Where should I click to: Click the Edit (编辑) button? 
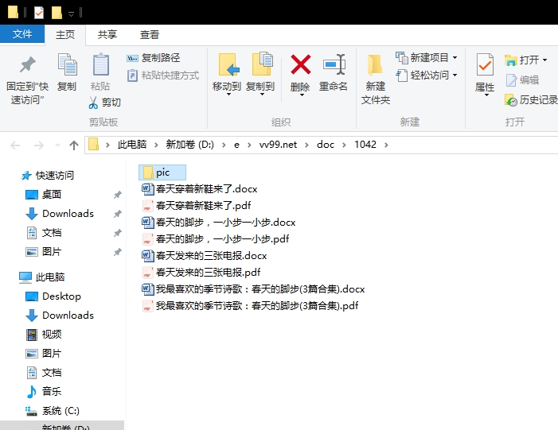(x=522, y=80)
